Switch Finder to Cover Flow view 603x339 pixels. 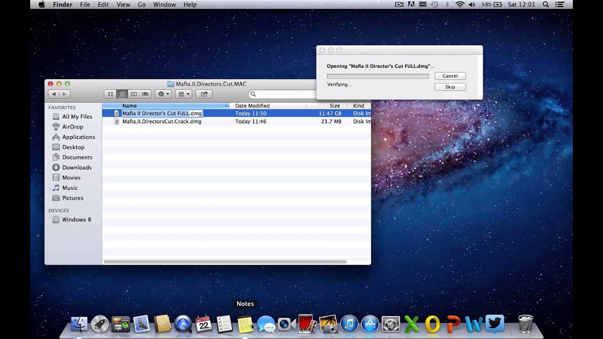coord(145,94)
